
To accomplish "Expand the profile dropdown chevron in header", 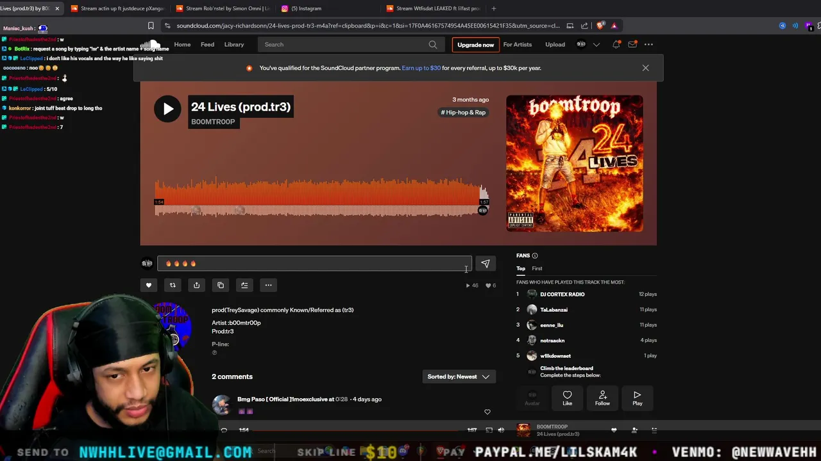I will pyautogui.click(x=597, y=44).
